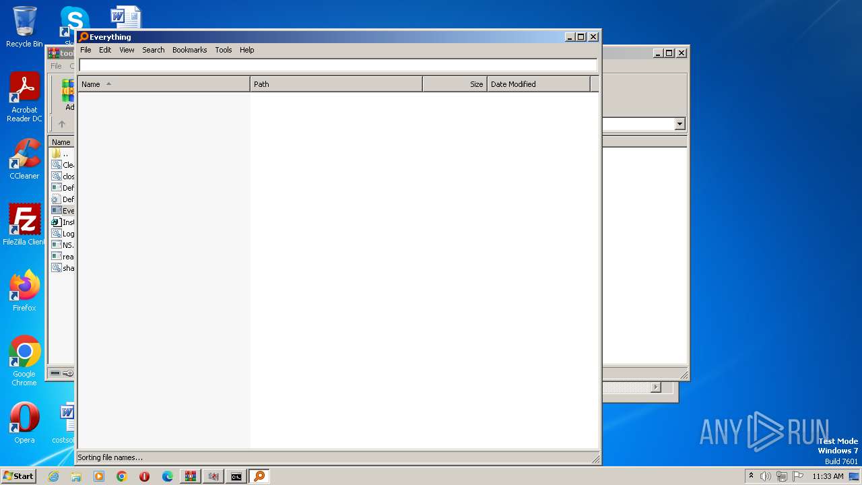Open the Bookmarks menu
This screenshot has width=862, height=485.
coord(189,50)
